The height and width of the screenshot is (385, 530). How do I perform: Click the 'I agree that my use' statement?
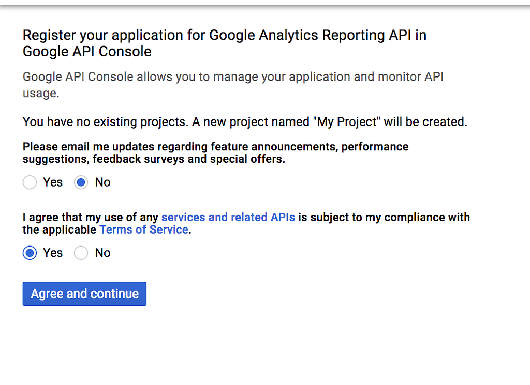click(x=91, y=217)
